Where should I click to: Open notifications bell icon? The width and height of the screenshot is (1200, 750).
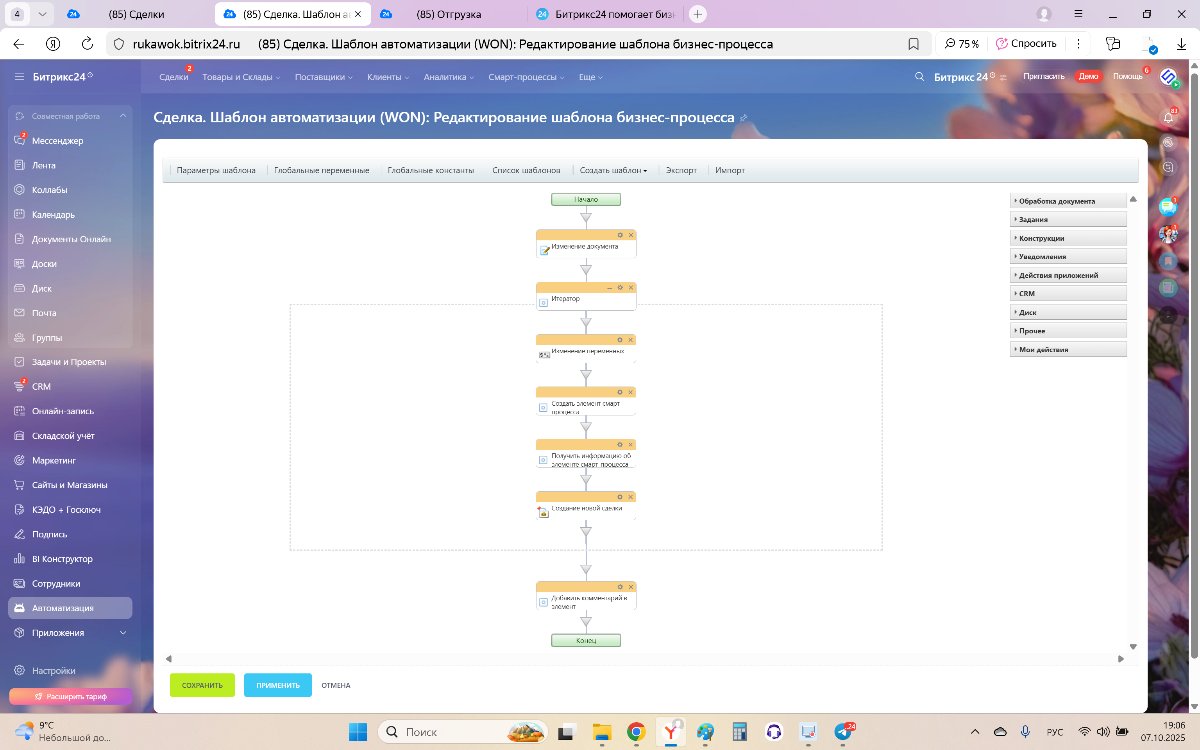pyautogui.click(x=1168, y=118)
